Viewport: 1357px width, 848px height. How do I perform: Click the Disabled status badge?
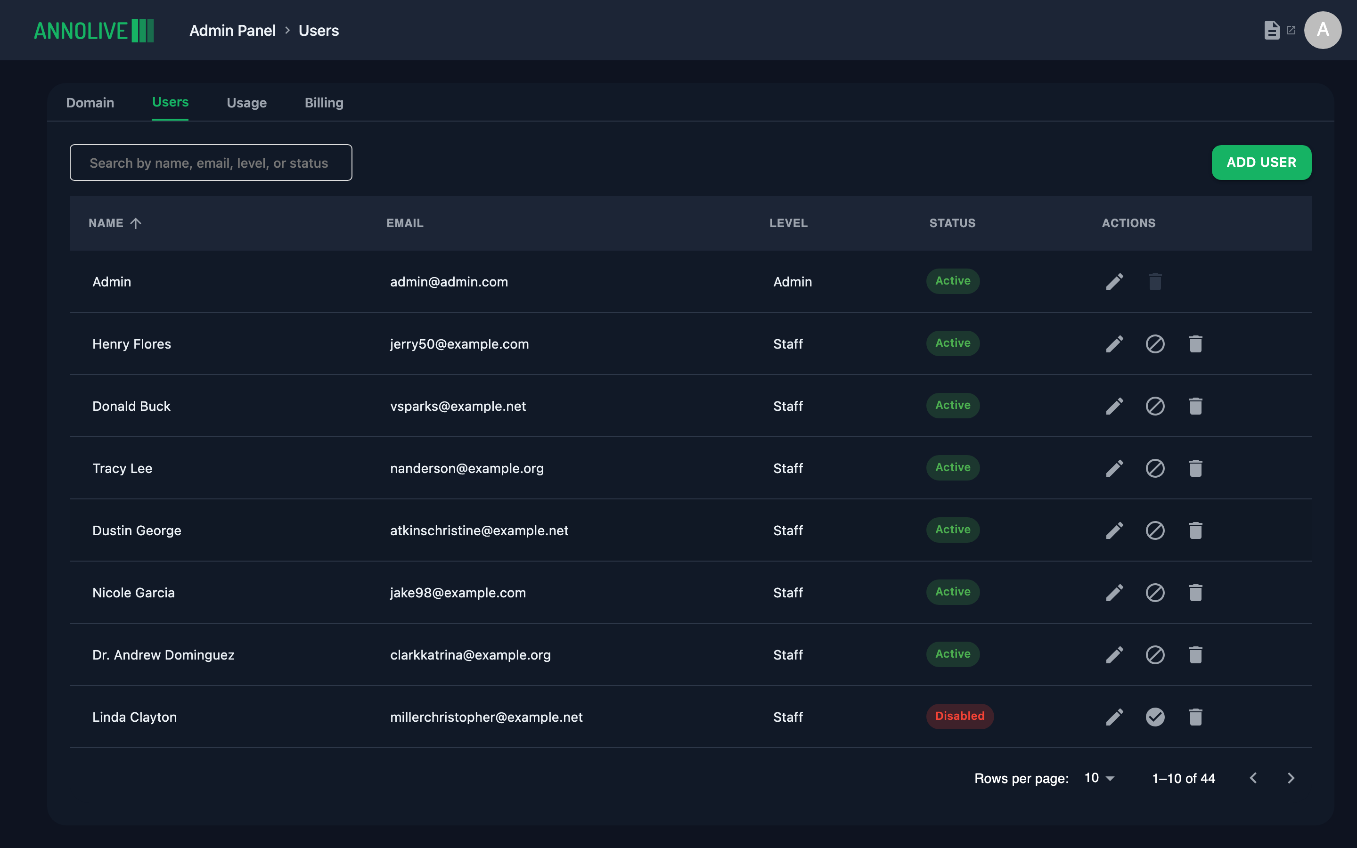(959, 716)
